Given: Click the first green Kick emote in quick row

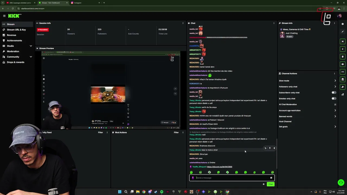Looking at the screenshot, I should click(x=191, y=172).
